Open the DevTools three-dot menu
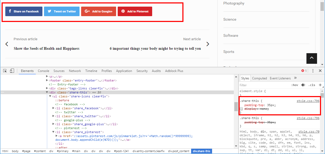The height and width of the screenshot is (154, 325). [313, 71]
